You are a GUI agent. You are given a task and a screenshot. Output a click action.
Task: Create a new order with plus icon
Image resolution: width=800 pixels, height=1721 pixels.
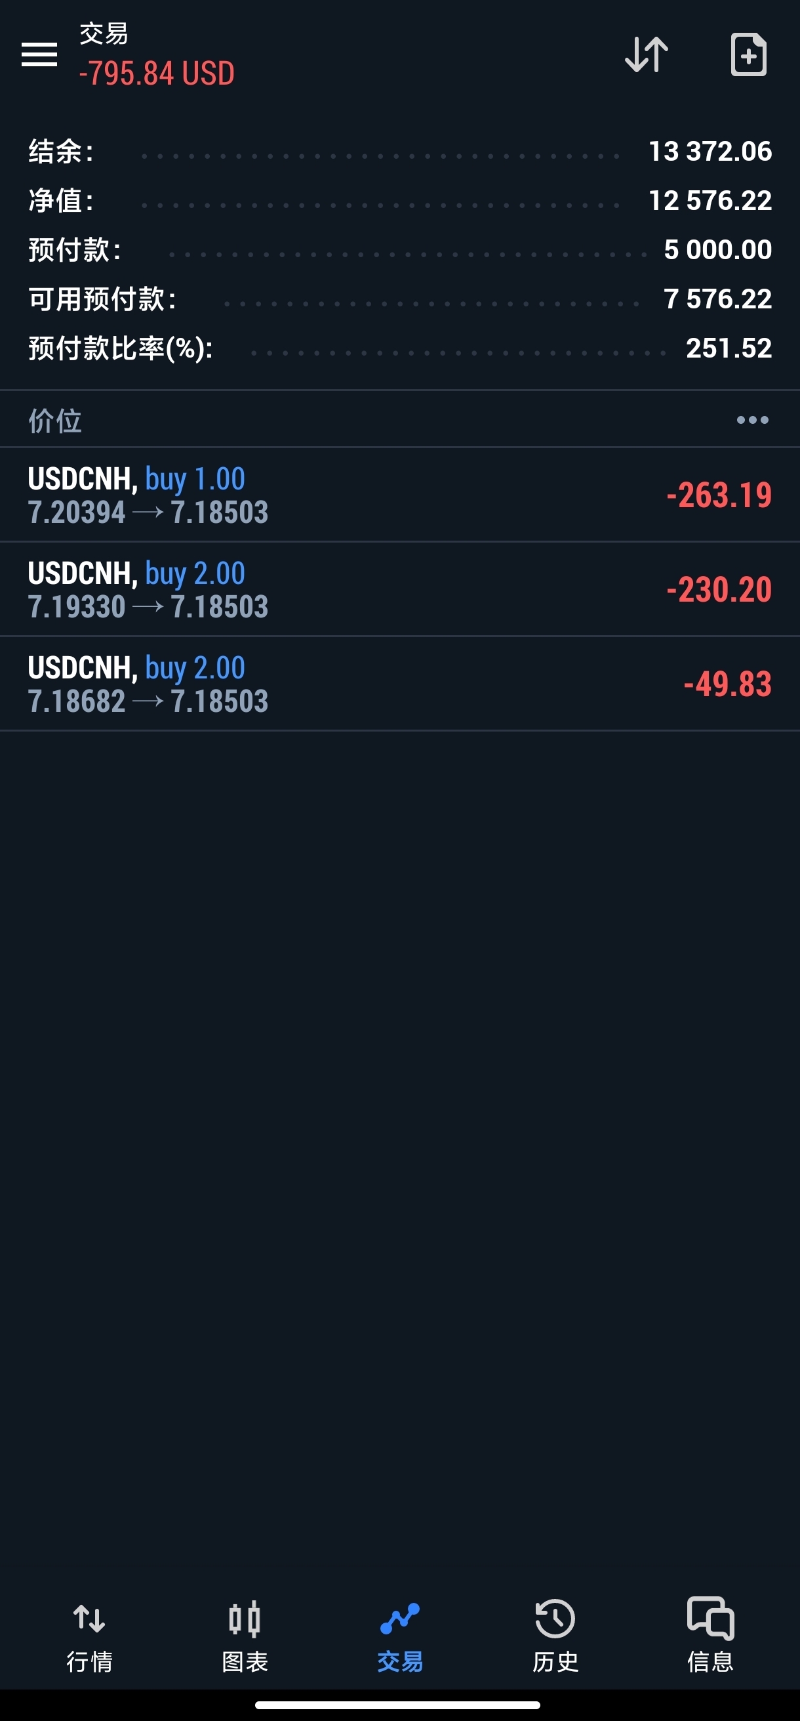pyautogui.click(x=749, y=54)
